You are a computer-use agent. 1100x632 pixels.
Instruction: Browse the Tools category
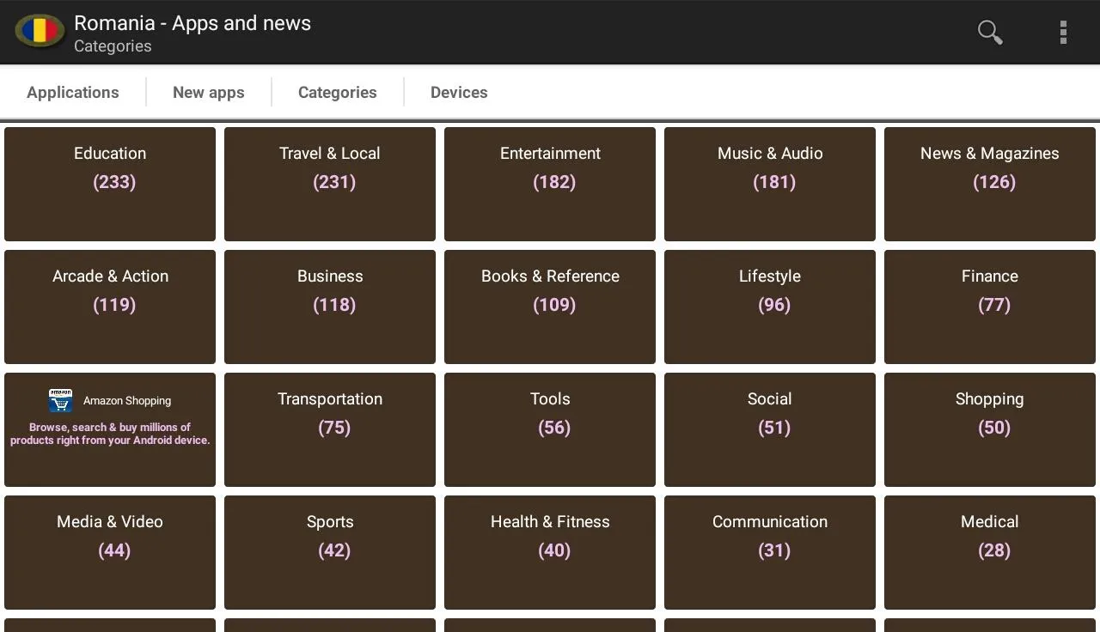[x=550, y=430]
